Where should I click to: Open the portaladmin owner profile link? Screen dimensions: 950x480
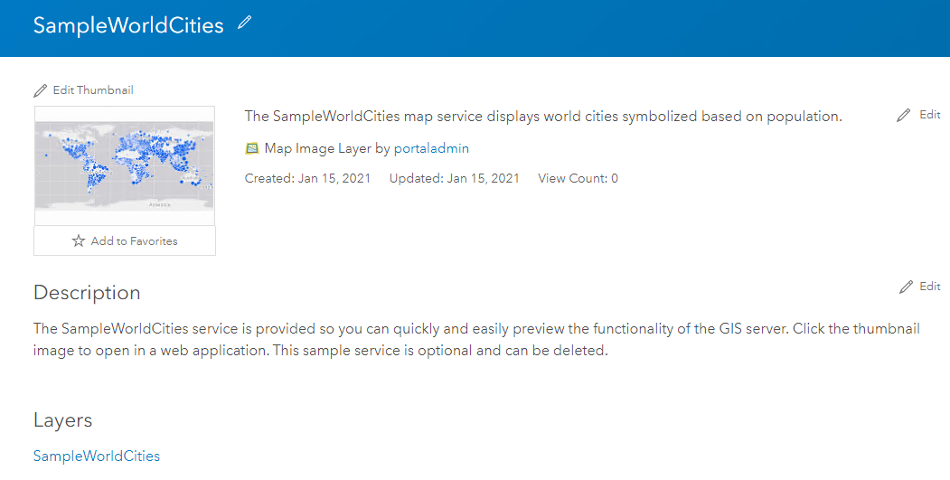(x=431, y=148)
